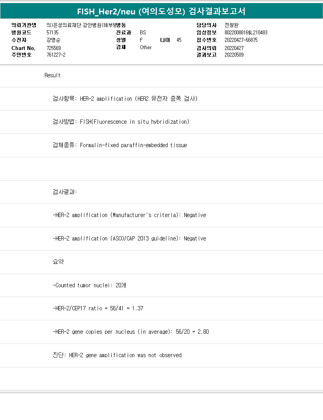Screen dimensions: 323x420
Task: Click the specimen value Other
Action: tap(146, 47)
